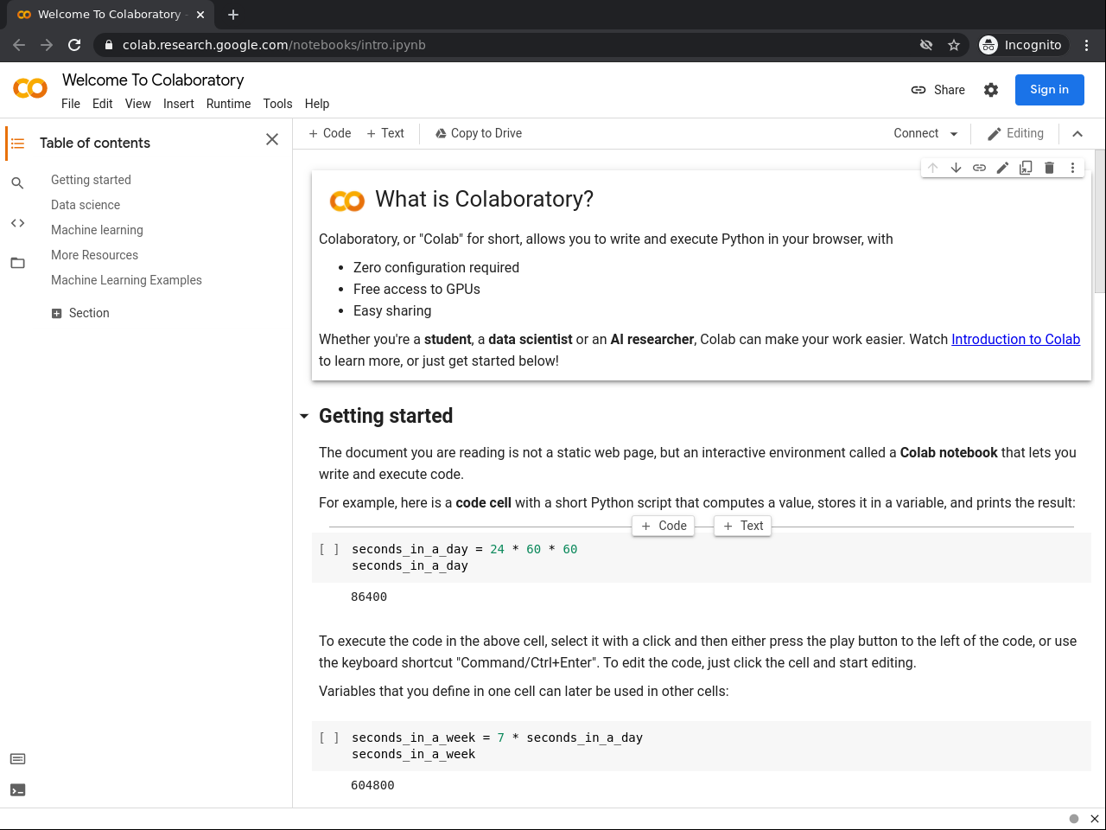
Task: Open the Connect dropdown arrow
Action: pos(954,134)
